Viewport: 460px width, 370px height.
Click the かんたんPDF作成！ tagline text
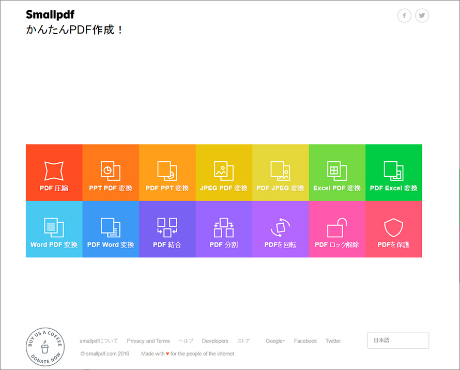(74, 29)
